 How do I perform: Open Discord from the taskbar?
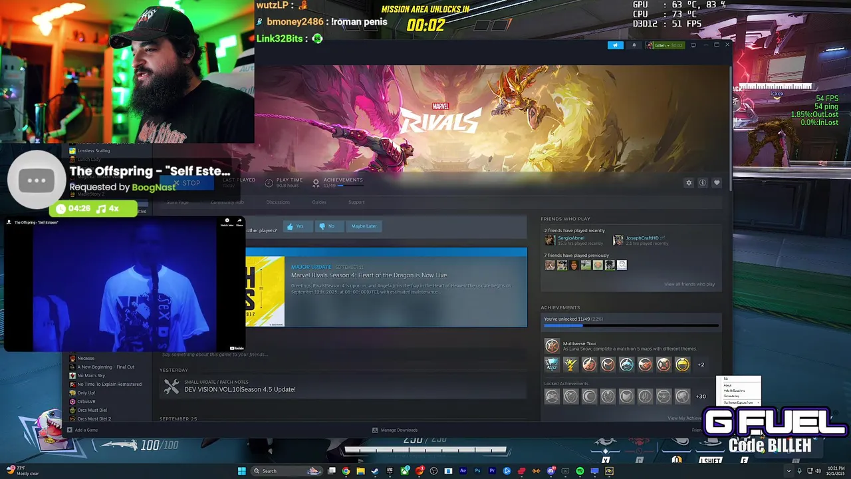tap(551, 471)
